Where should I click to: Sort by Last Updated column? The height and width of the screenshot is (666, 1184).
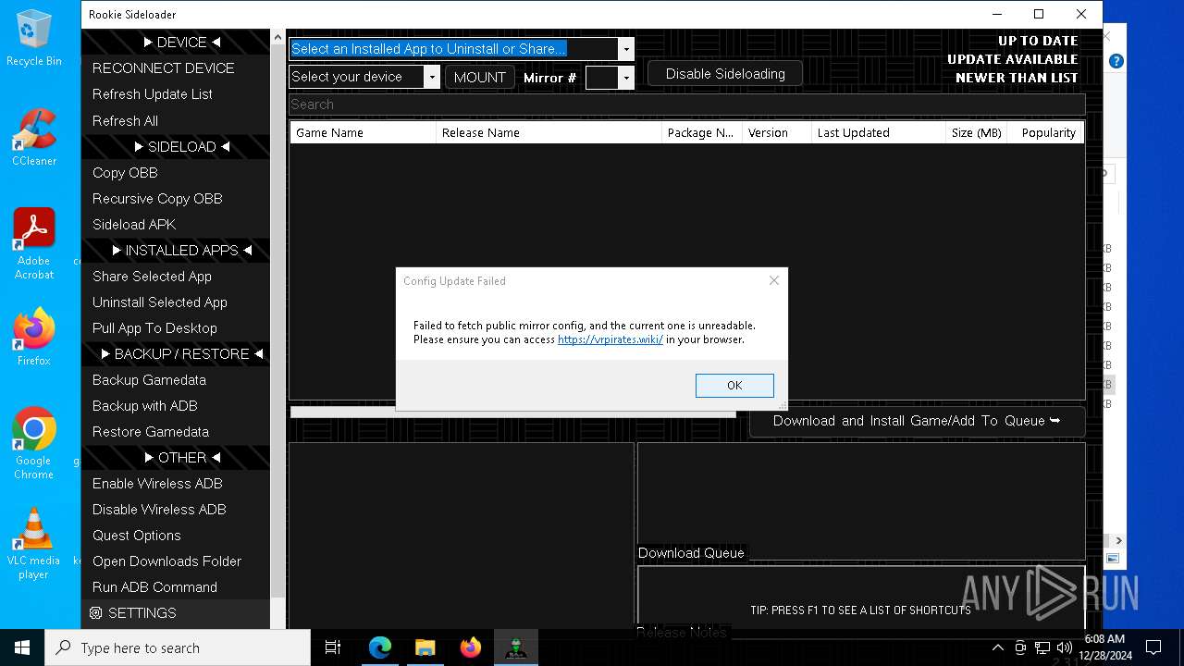click(x=879, y=132)
